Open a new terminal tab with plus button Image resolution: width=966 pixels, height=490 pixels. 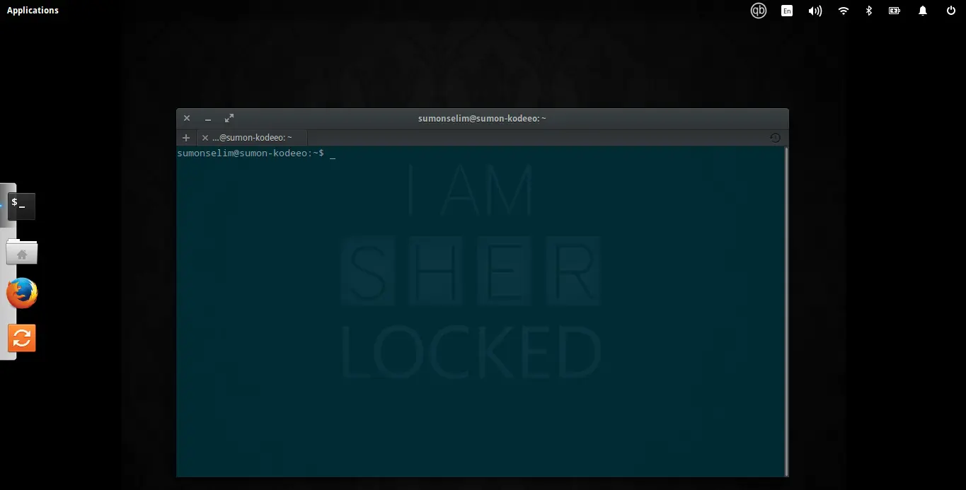186,138
